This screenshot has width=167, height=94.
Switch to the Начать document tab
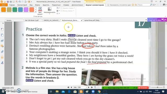[9, 20]
